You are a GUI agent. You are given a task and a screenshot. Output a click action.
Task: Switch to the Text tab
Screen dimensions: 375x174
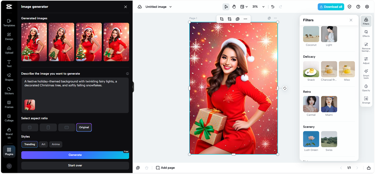[9, 63]
